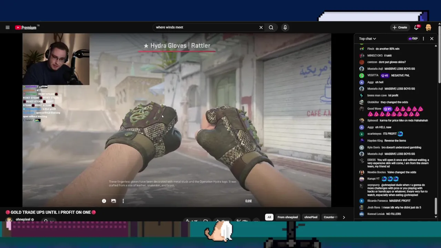The height and width of the screenshot is (248, 441).
Task: Click message 'Reverse the items'
Action: (x=395, y=141)
